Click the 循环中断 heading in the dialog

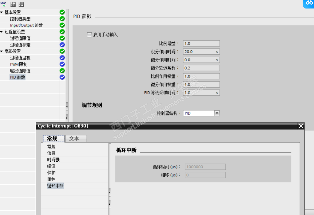126,150
